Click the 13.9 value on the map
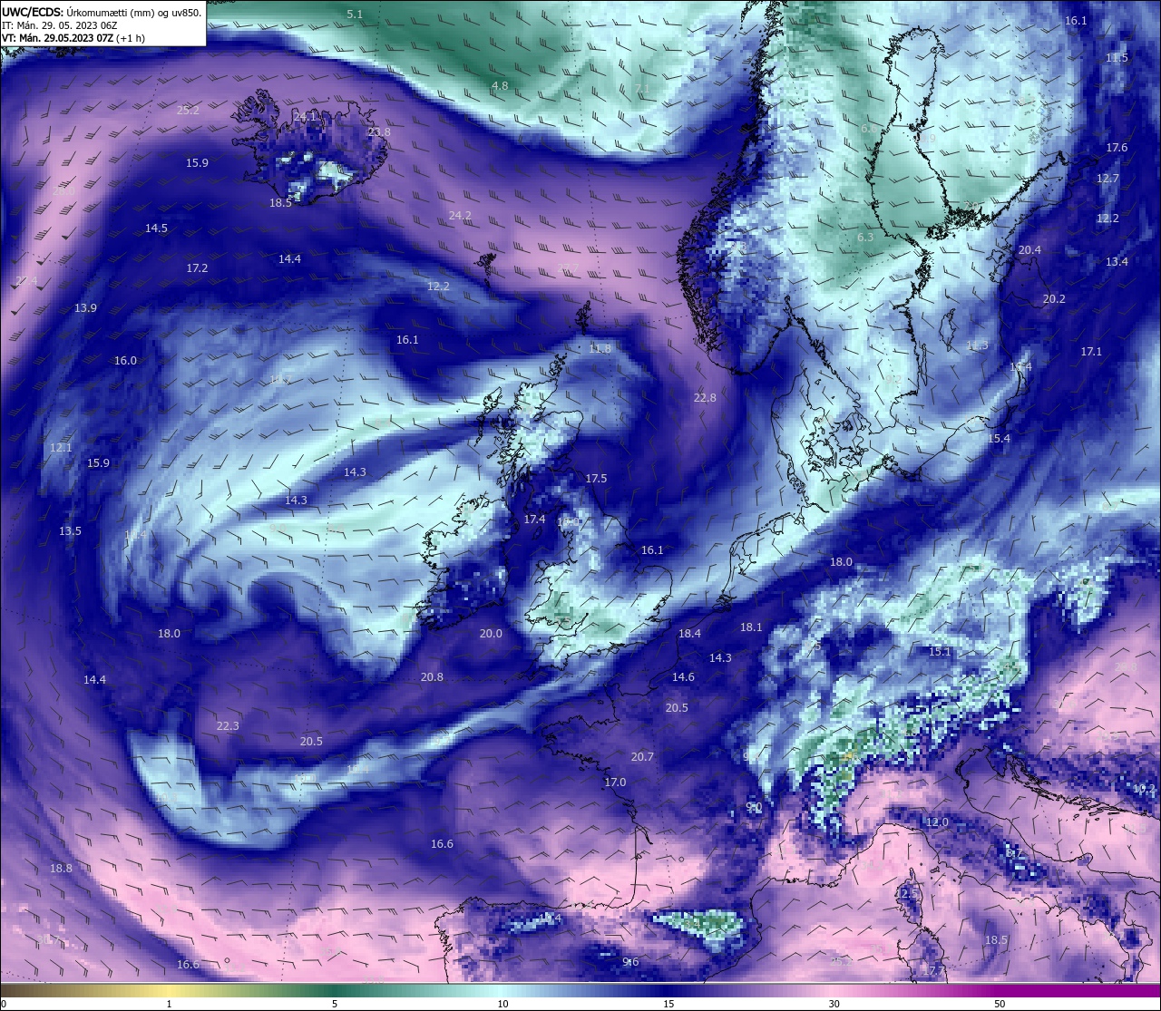 (x=85, y=308)
